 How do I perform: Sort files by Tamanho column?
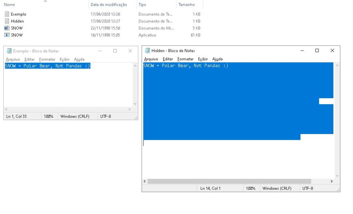click(186, 5)
